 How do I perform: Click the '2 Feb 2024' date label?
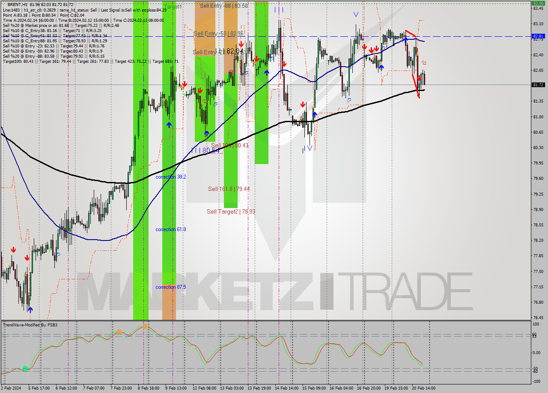pos(11,388)
